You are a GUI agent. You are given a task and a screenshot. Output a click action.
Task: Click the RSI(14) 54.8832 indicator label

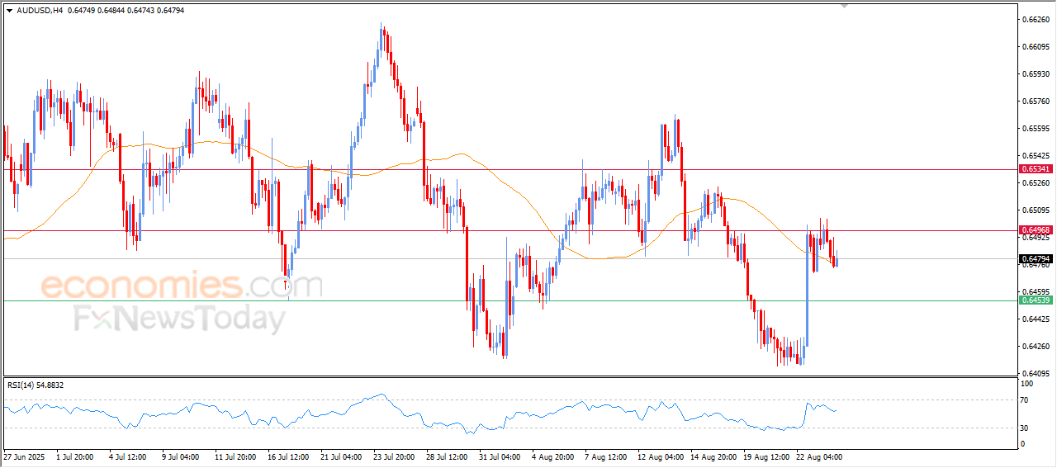coord(36,385)
